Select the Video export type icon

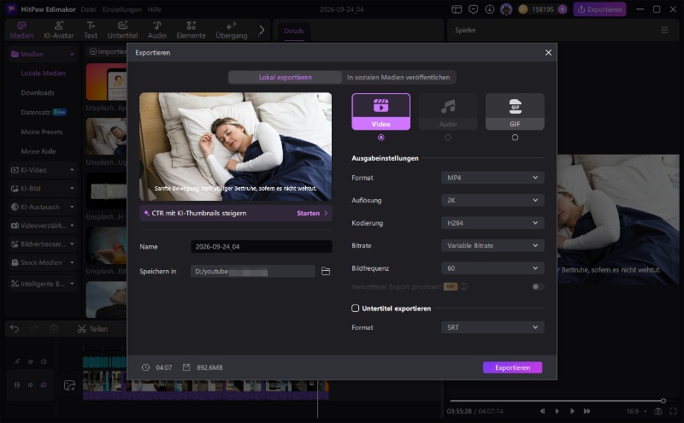[x=380, y=111]
